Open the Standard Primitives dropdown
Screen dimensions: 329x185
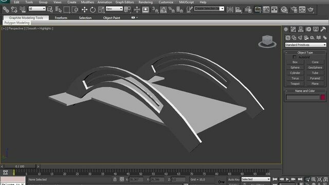pyautogui.click(x=305, y=45)
